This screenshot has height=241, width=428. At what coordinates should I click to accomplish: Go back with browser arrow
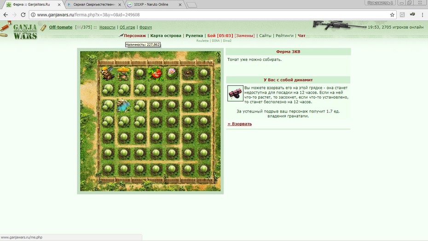(6, 15)
